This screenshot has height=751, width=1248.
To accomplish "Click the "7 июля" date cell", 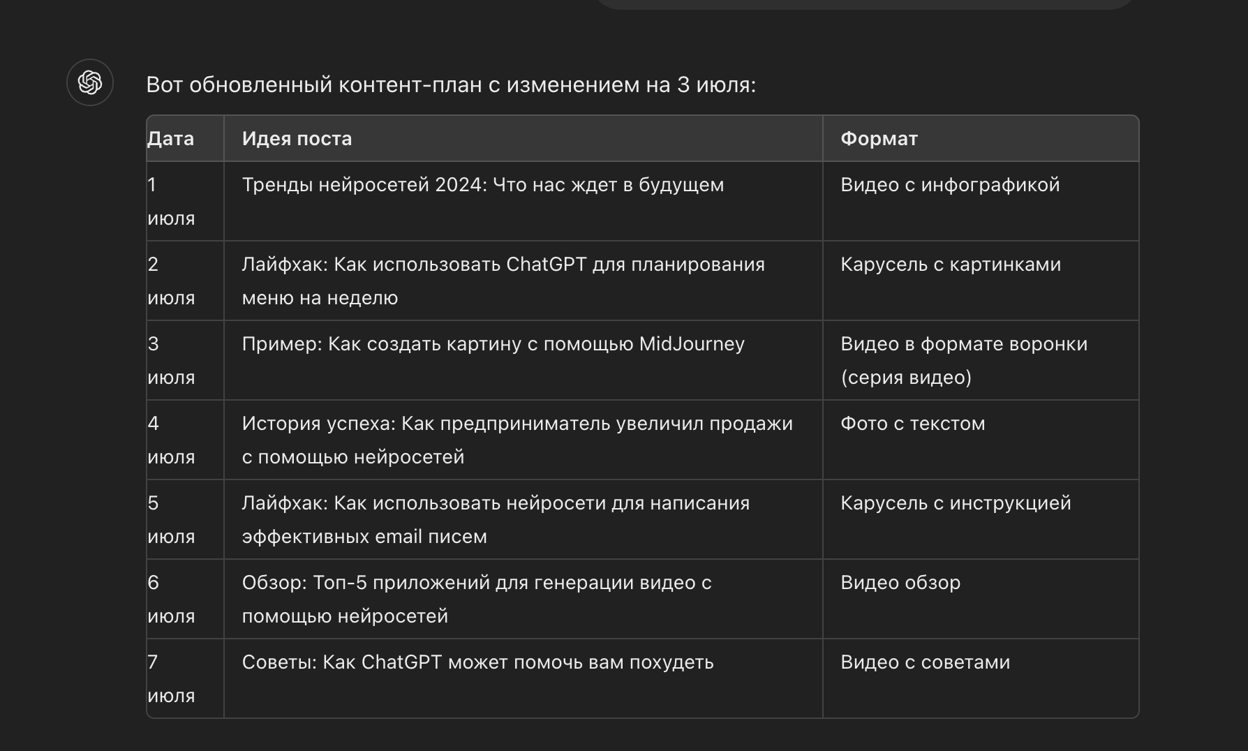I will [185, 678].
